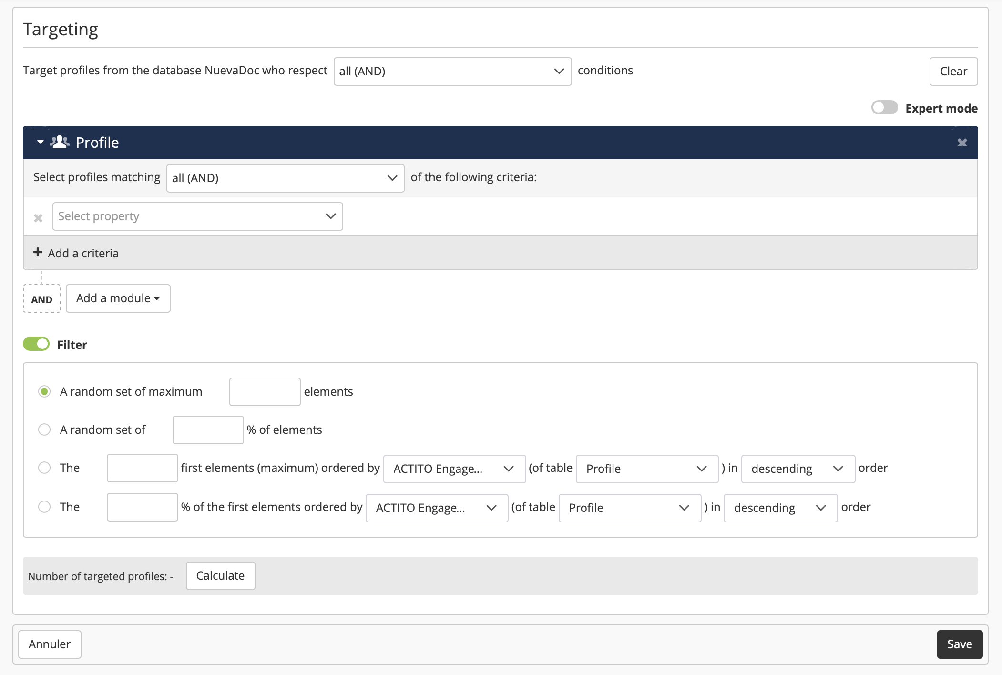Open table Profile dropdown in 'first elements (maximum)' row
Screen dimensions: 1002x675
(x=647, y=469)
